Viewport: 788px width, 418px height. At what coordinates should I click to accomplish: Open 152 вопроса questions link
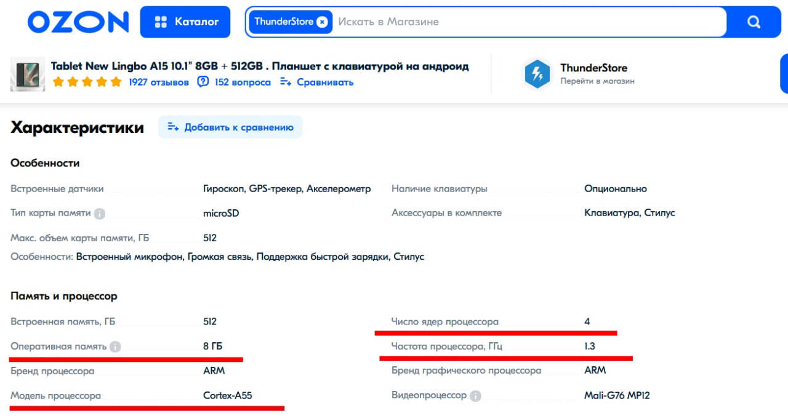click(x=243, y=82)
